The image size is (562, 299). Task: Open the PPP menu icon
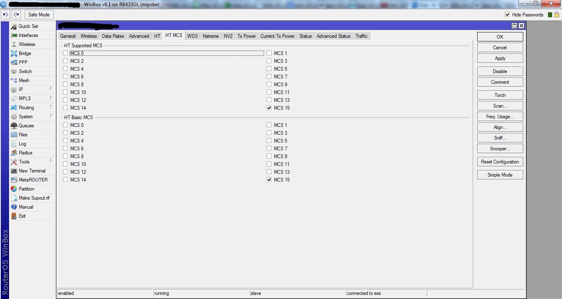click(14, 62)
